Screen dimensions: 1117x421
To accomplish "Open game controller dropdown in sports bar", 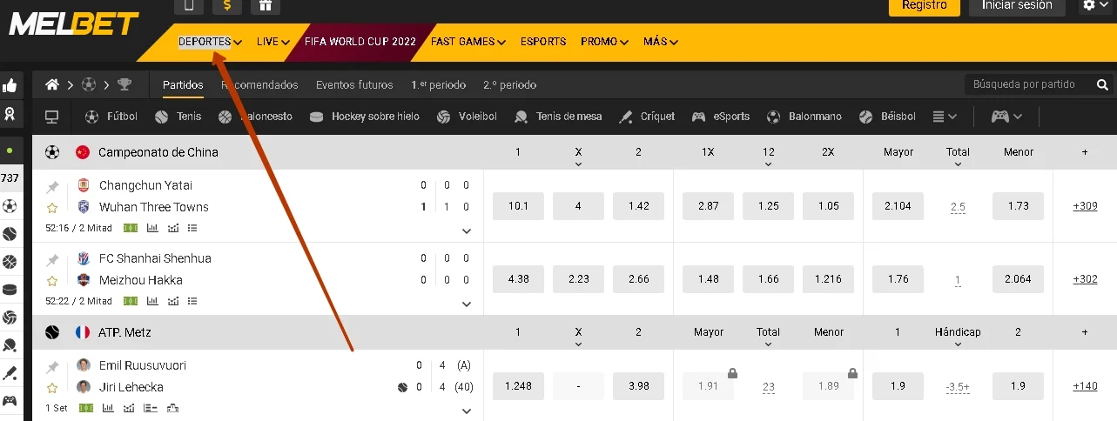I will click(x=1006, y=117).
